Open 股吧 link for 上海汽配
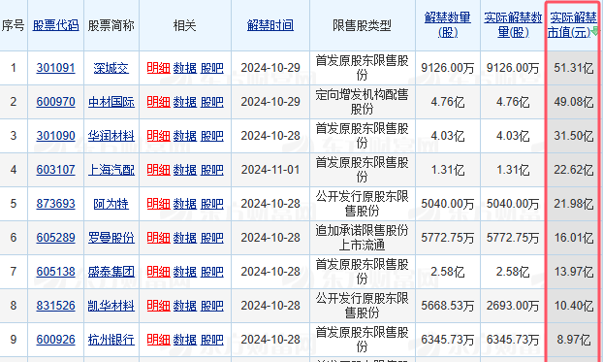The image size is (603, 362). (212, 170)
